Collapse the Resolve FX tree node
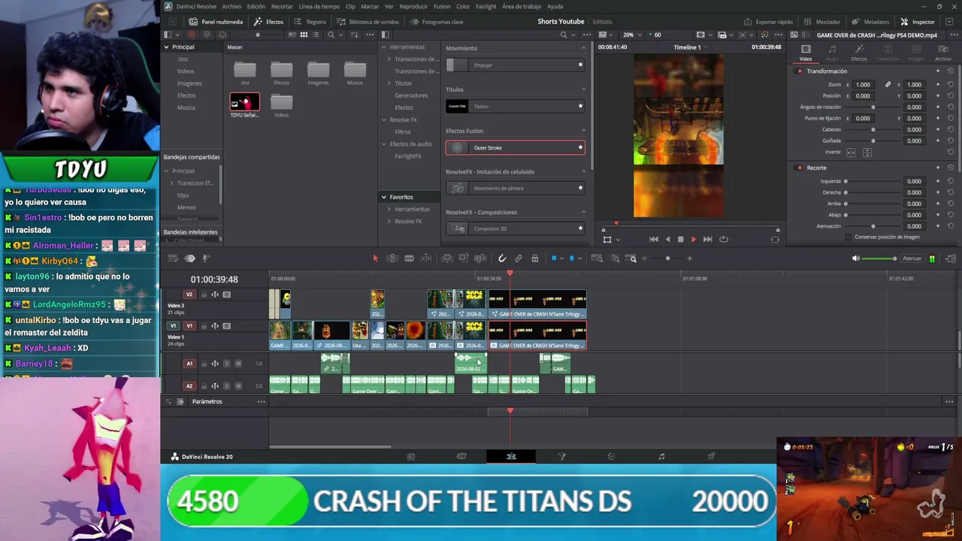The width and height of the screenshot is (962, 541). click(x=383, y=119)
